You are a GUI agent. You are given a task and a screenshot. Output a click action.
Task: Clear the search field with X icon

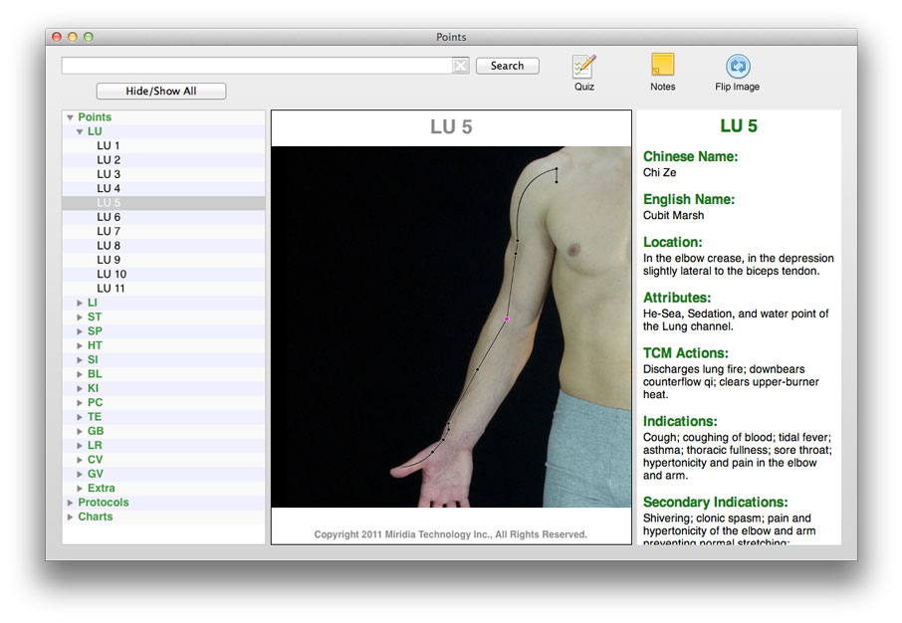tap(460, 66)
